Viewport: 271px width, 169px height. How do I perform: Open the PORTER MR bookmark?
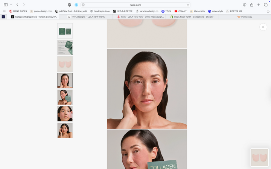coord(234,11)
